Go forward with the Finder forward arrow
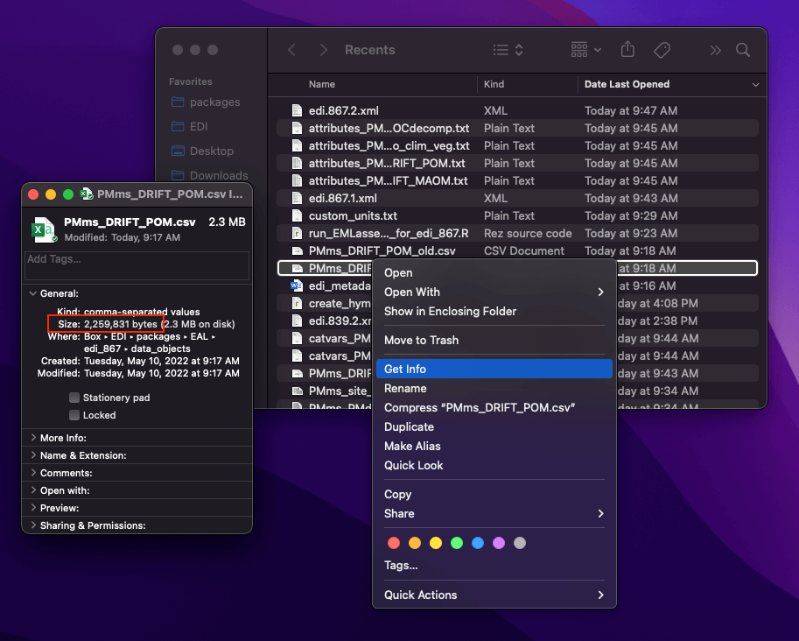 coord(323,50)
